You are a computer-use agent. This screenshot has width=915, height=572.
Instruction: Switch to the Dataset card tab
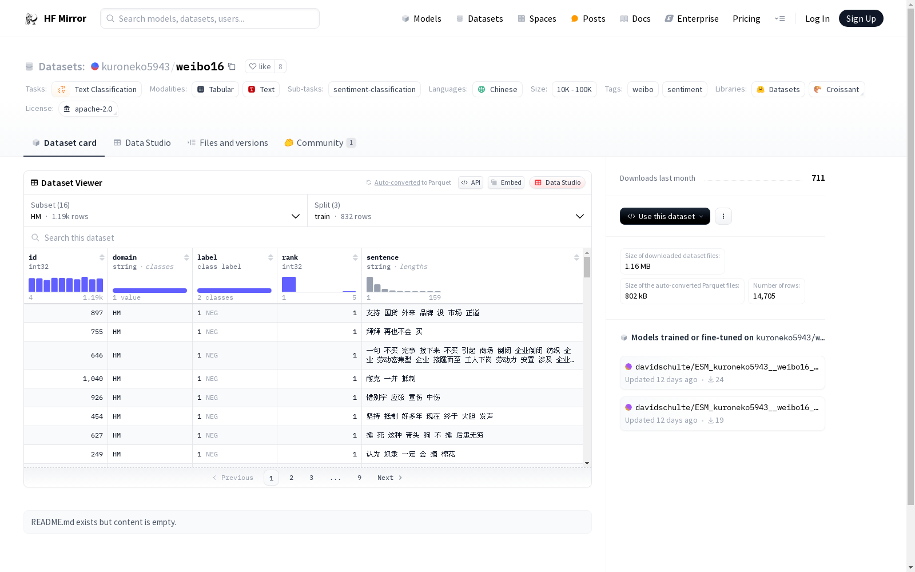click(64, 143)
